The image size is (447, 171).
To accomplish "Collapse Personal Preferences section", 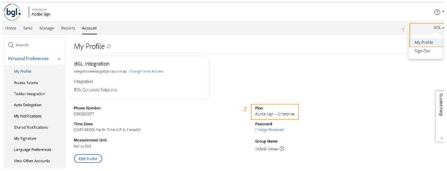I will 59,59.
